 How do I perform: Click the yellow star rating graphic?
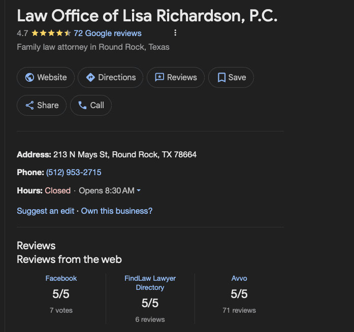[x=51, y=34]
